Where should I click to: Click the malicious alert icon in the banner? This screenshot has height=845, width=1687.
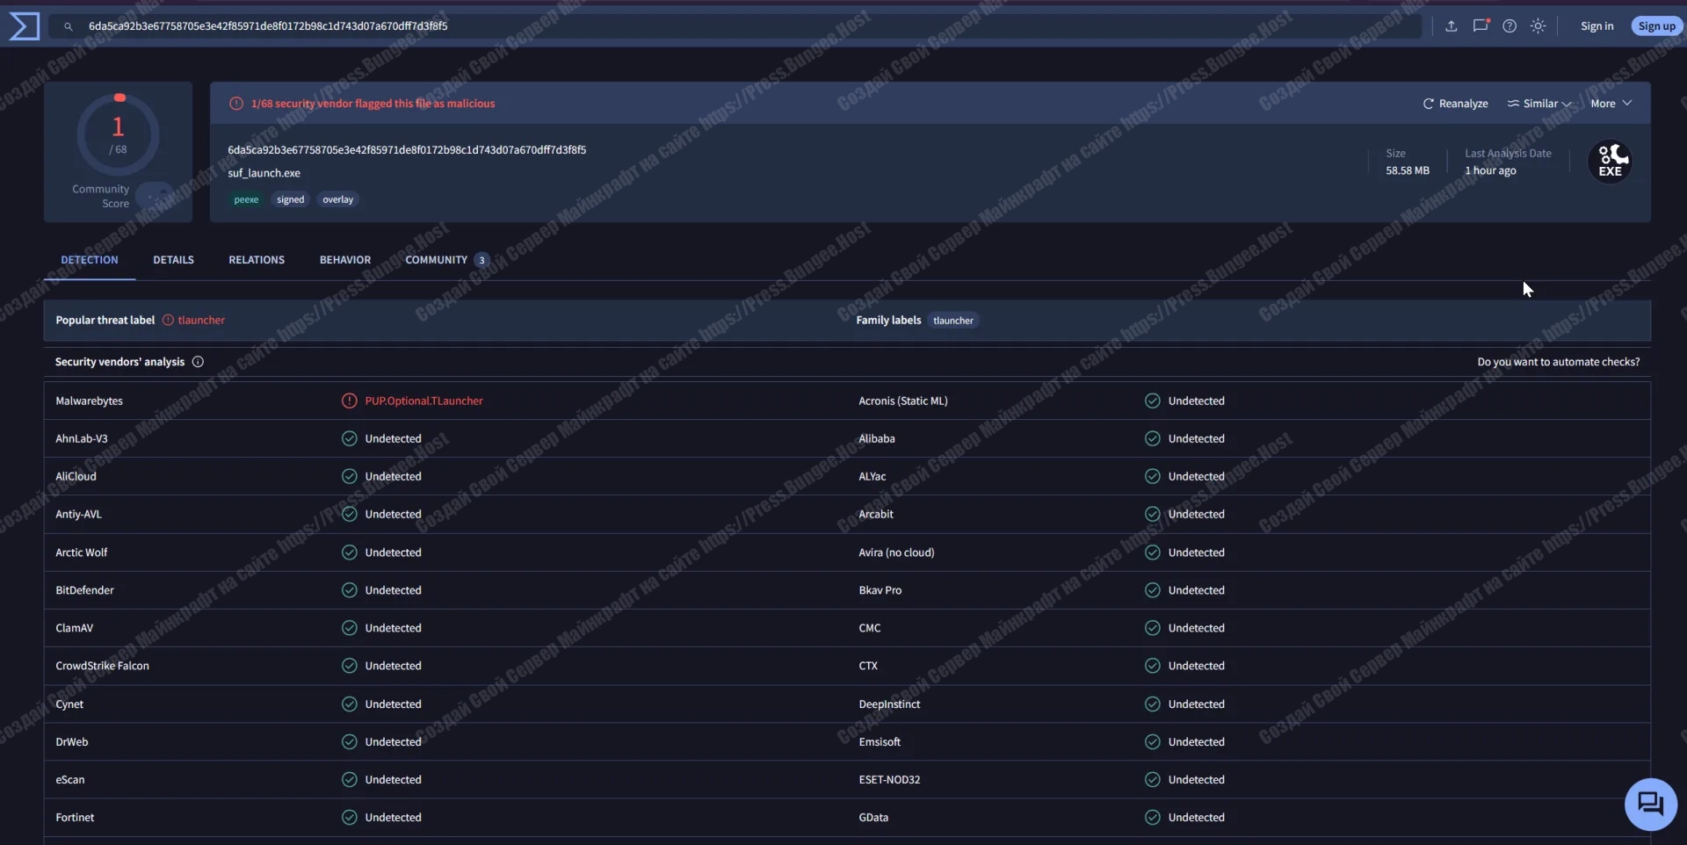coord(235,104)
